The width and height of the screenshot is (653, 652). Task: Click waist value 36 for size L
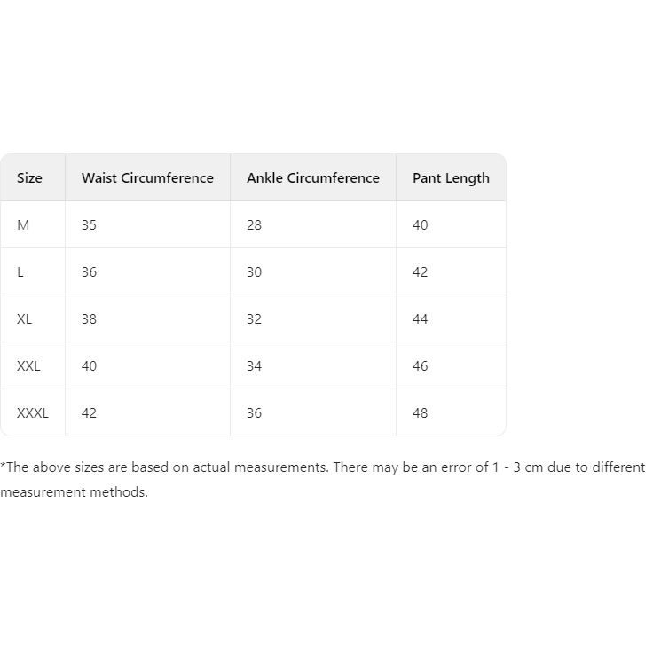click(89, 272)
